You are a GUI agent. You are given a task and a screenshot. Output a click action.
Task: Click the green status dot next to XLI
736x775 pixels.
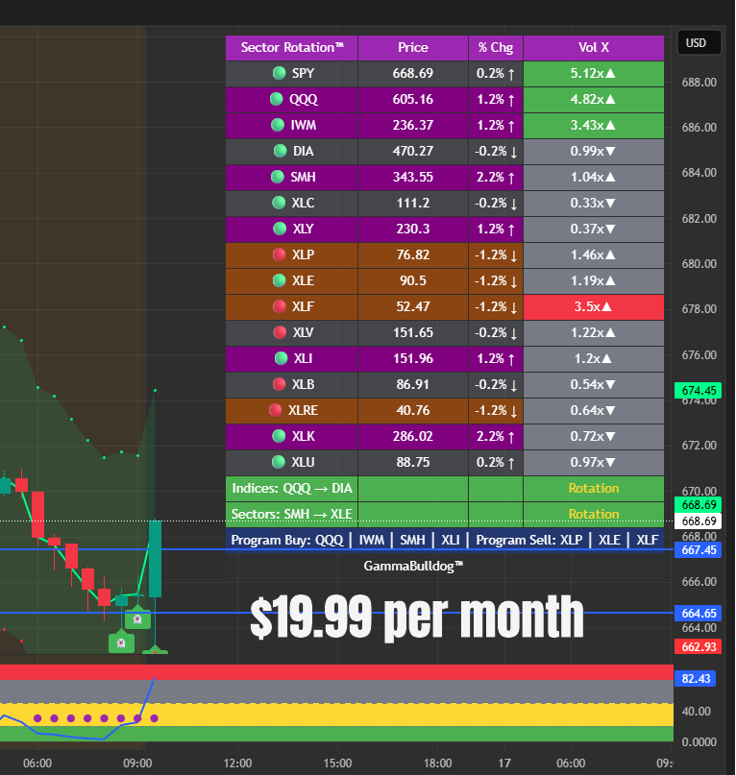pos(281,358)
